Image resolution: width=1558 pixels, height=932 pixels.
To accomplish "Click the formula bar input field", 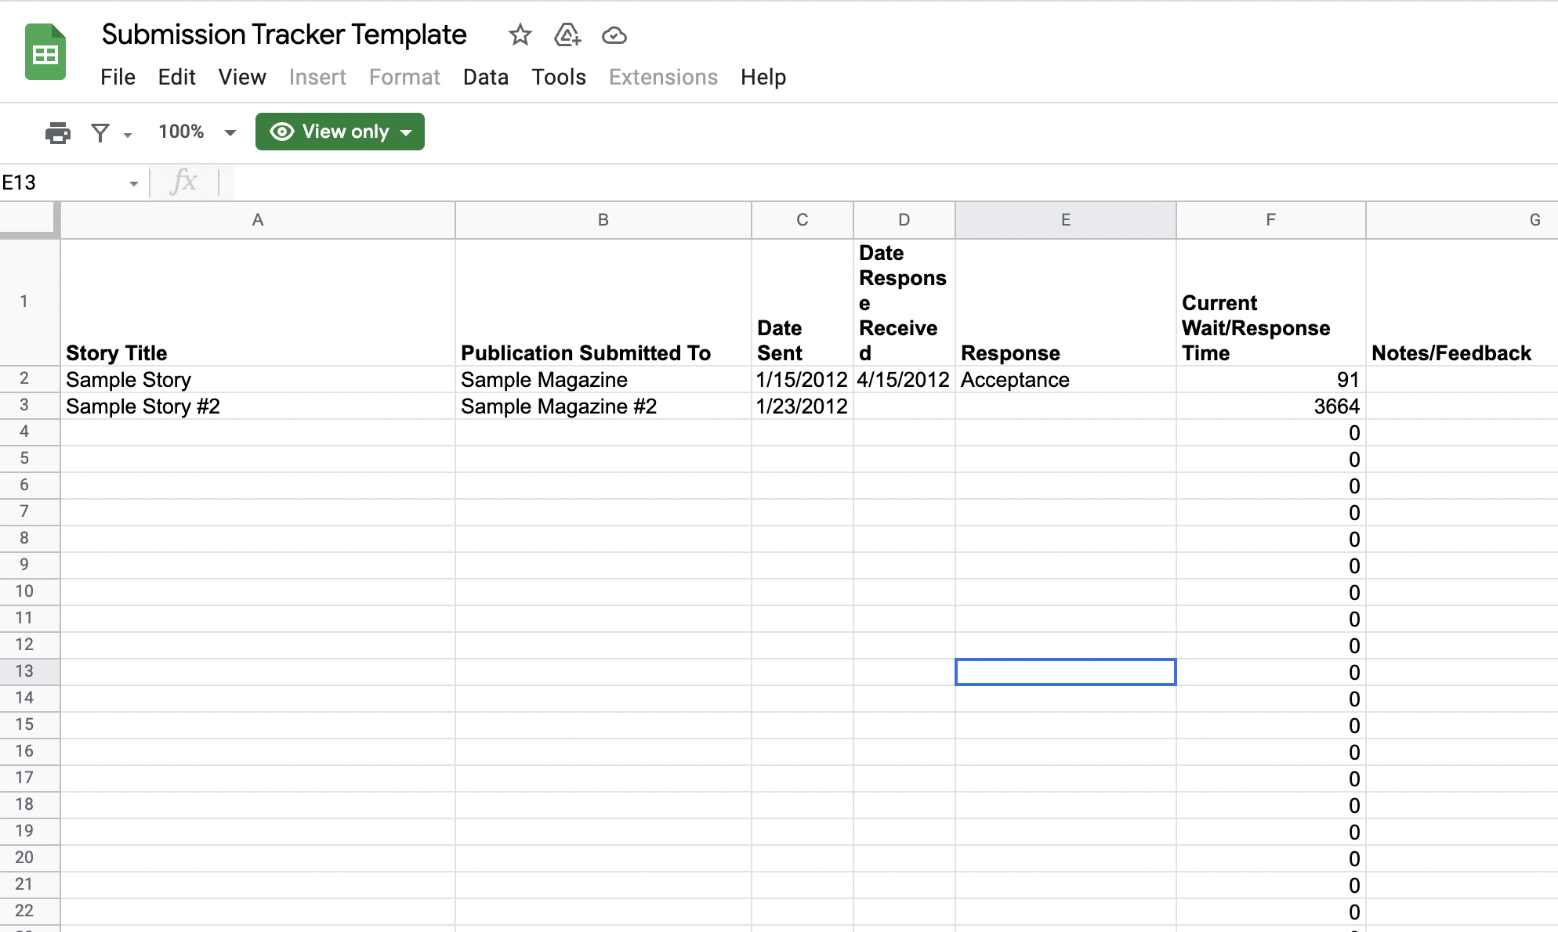I will coord(862,182).
